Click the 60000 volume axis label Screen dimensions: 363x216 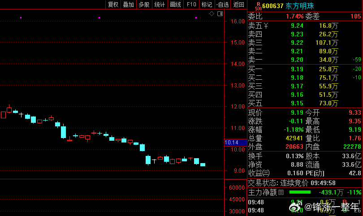point(237,188)
